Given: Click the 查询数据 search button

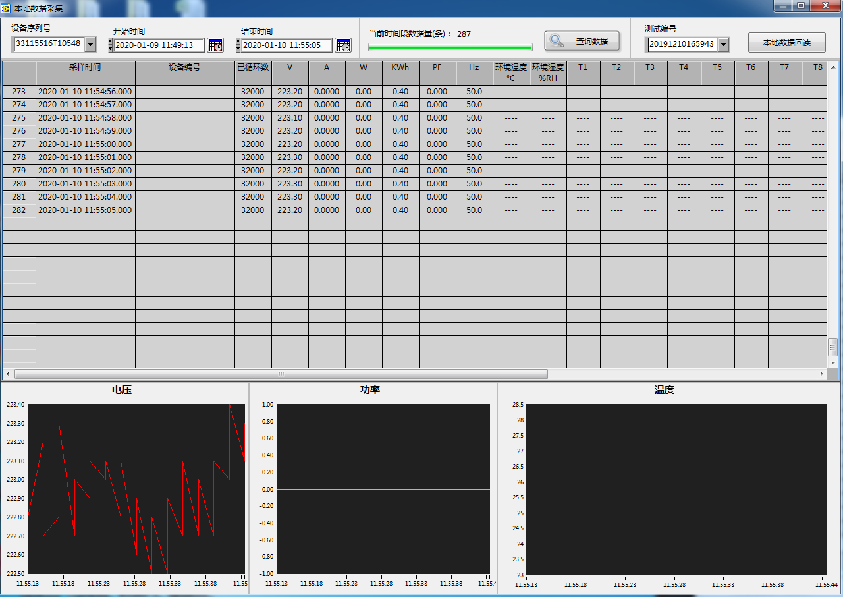Looking at the screenshot, I should click(582, 42).
